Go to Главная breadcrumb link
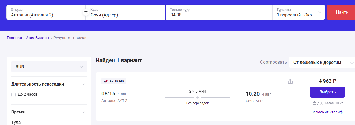355x125 pixels. 14,38
